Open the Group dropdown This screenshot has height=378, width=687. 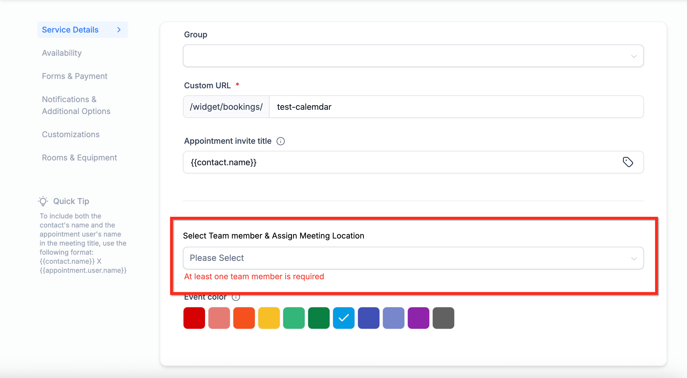(x=413, y=56)
